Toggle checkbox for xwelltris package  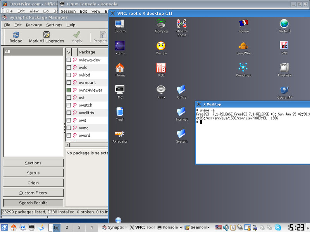coord(69,113)
